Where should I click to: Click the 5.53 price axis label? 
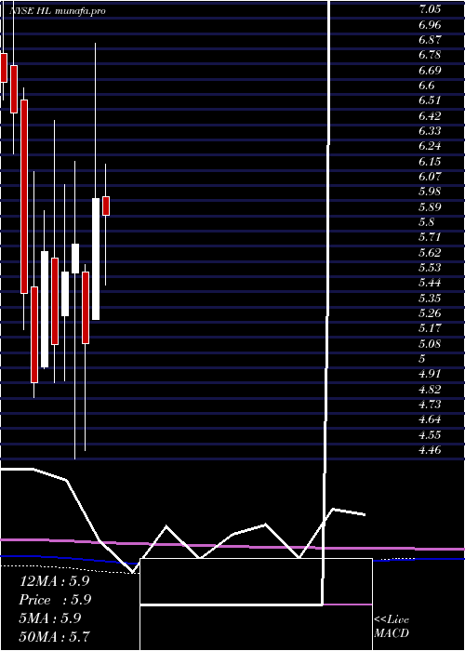(x=430, y=268)
